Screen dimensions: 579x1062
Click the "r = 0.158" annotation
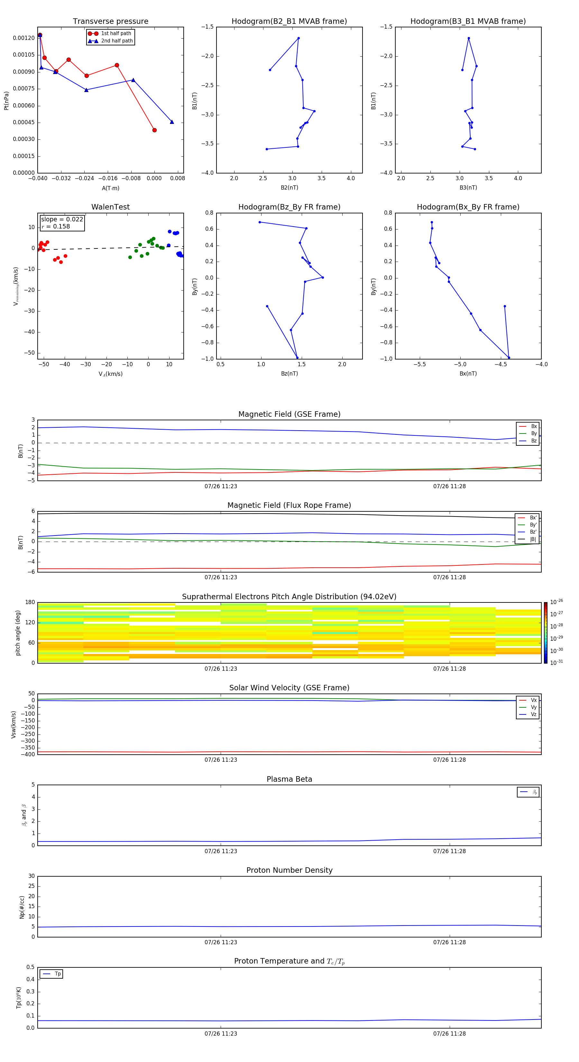pos(56,226)
